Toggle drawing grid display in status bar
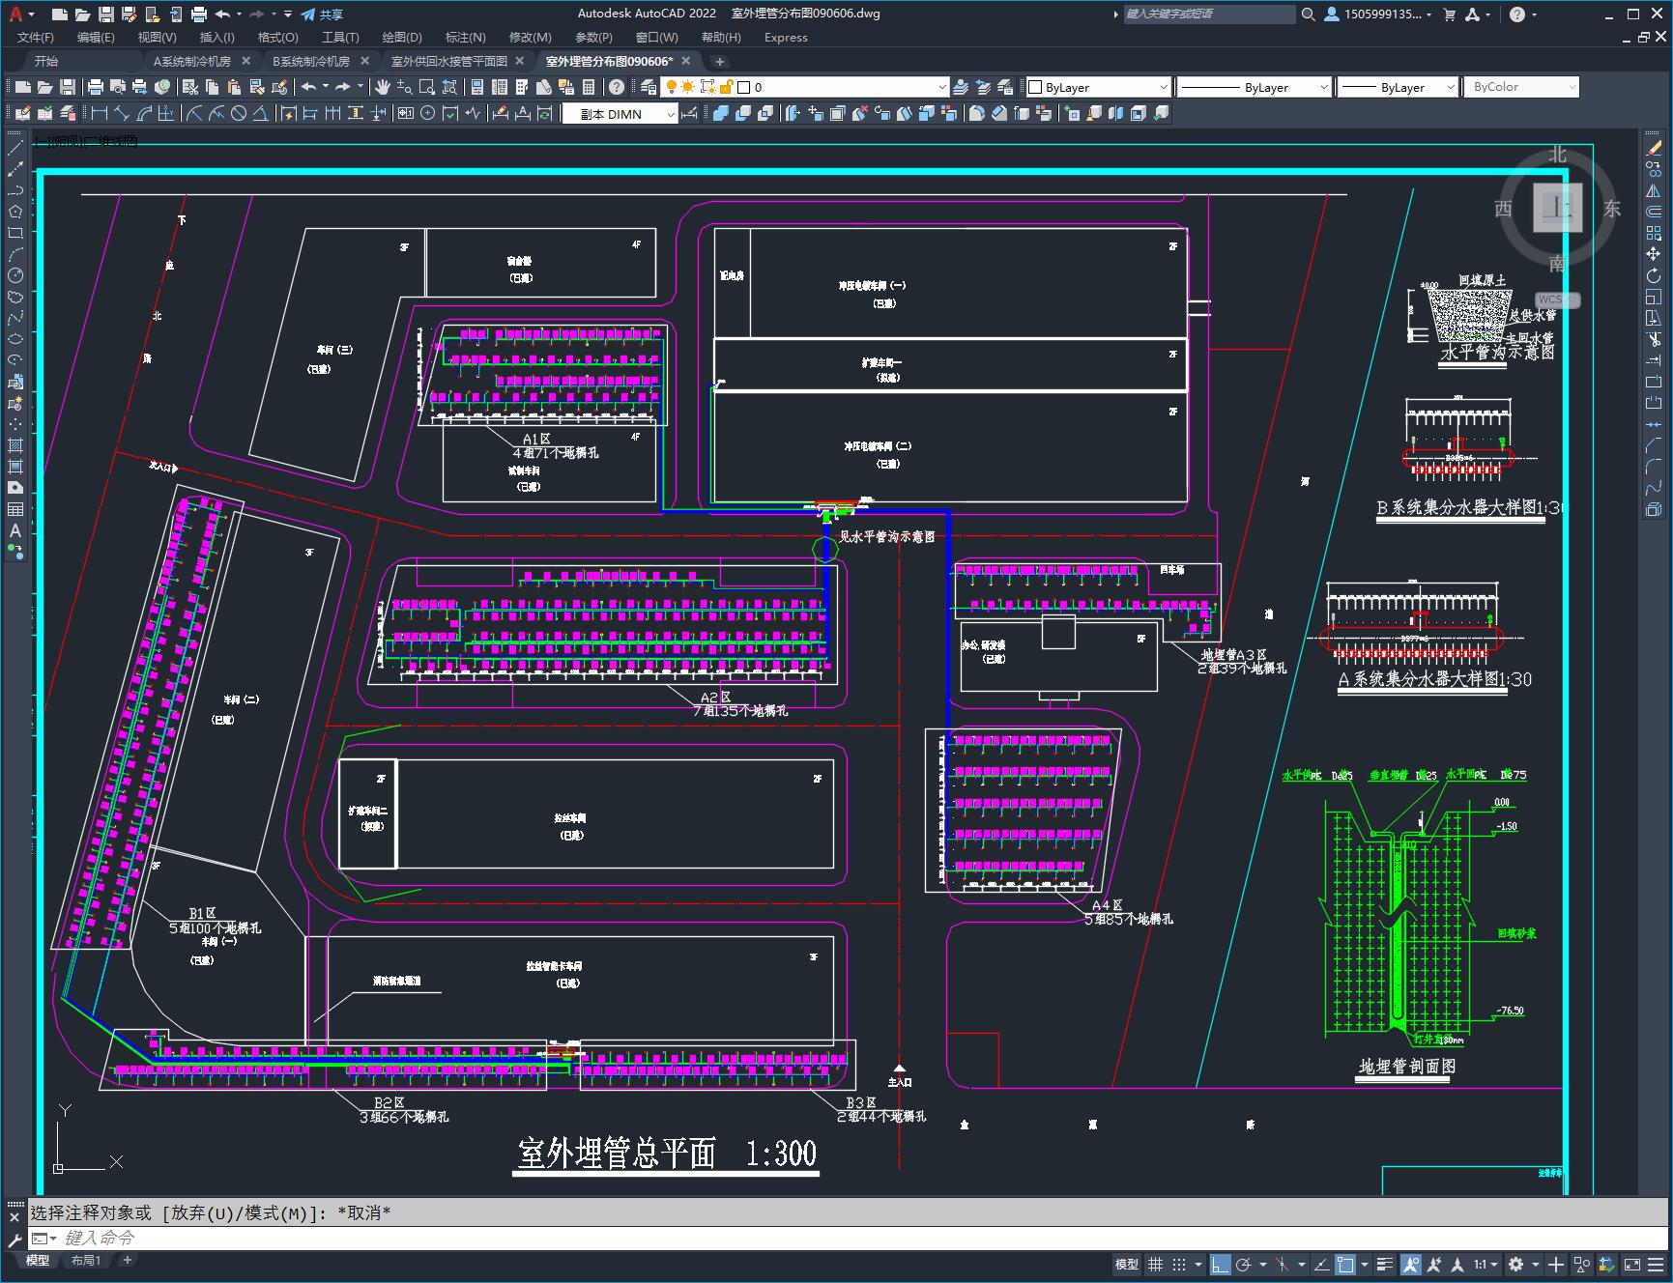 (x=1155, y=1264)
